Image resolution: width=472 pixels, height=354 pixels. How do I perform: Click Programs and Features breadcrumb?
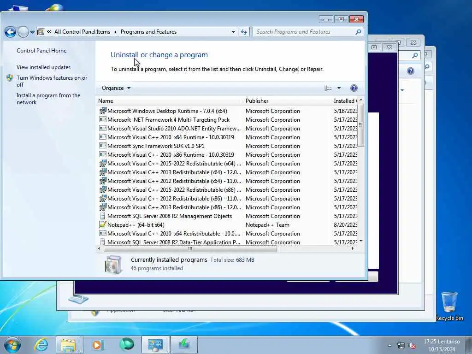[149, 32]
